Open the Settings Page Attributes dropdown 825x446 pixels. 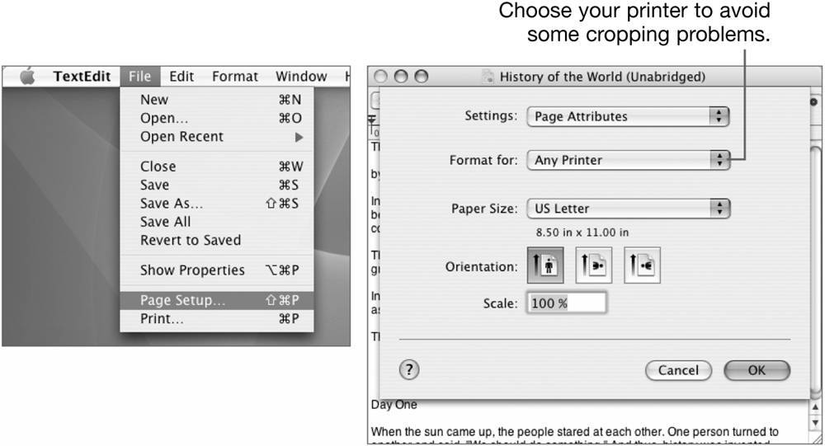point(628,116)
